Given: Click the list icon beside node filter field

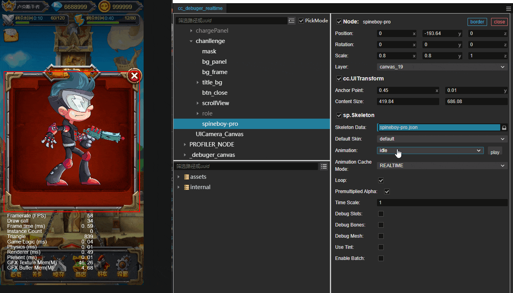Looking at the screenshot, I should 292,21.
